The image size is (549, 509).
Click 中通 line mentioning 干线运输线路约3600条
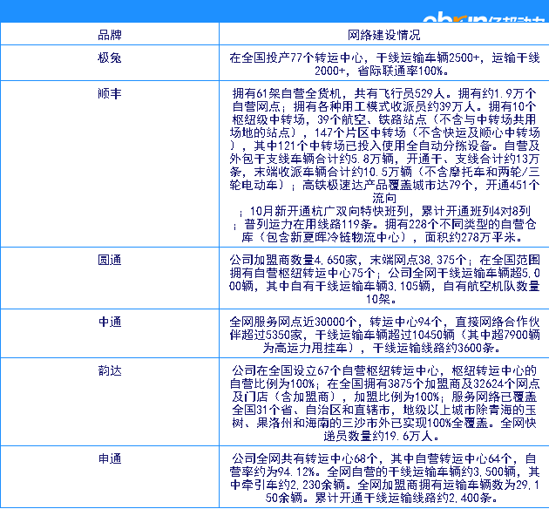tap(384, 347)
